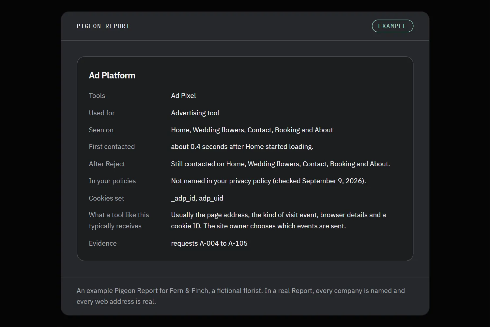Click the Evidence label
Image resolution: width=490 pixels, height=327 pixels.
coord(102,243)
